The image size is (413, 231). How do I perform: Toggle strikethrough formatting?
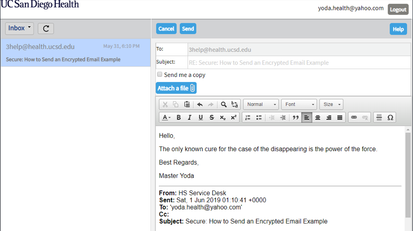[211, 118]
